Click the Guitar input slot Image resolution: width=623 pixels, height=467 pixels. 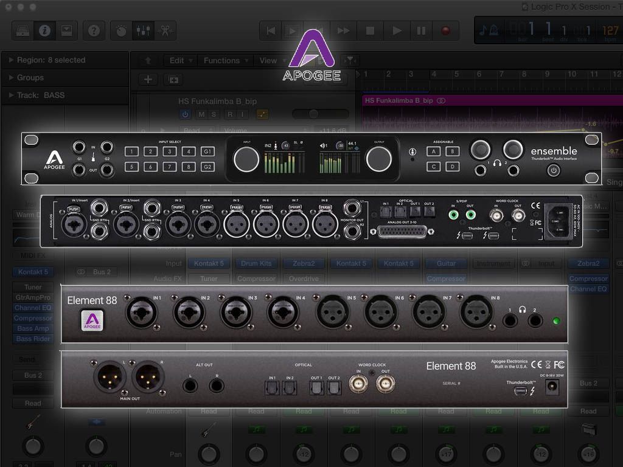coord(446,263)
